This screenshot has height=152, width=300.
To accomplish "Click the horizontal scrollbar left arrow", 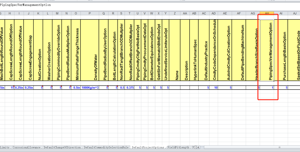I will point(198,147).
